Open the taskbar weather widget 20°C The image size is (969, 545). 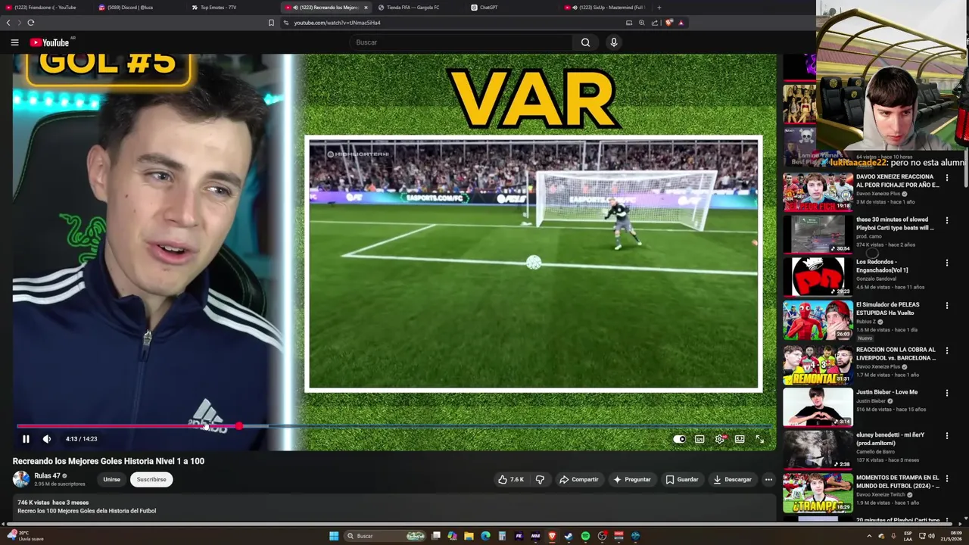click(26, 536)
